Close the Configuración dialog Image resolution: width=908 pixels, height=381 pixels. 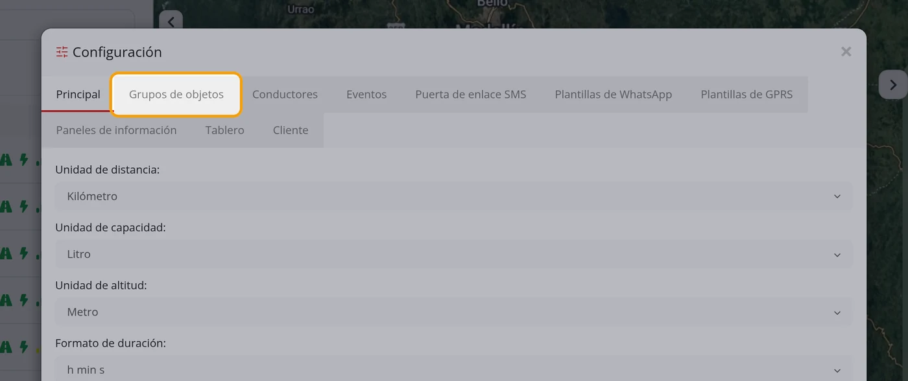(846, 52)
